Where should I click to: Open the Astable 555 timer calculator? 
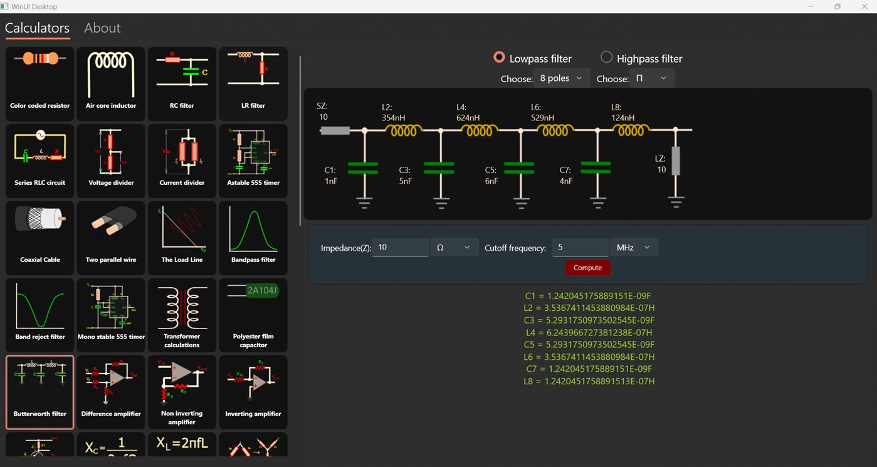point(253,160)
